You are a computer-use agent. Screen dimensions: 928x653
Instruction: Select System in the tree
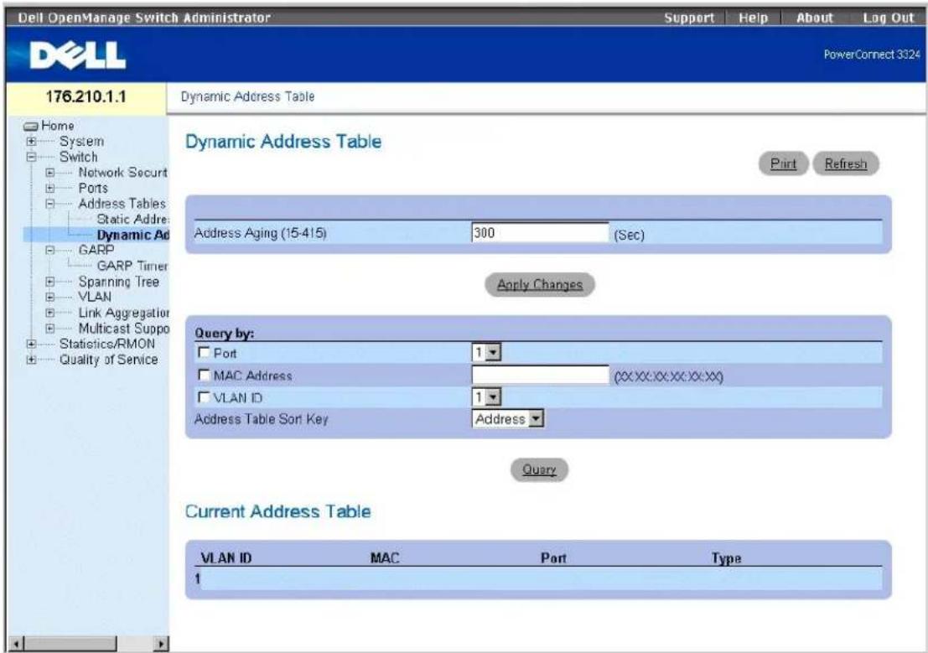tap(81, 142)
